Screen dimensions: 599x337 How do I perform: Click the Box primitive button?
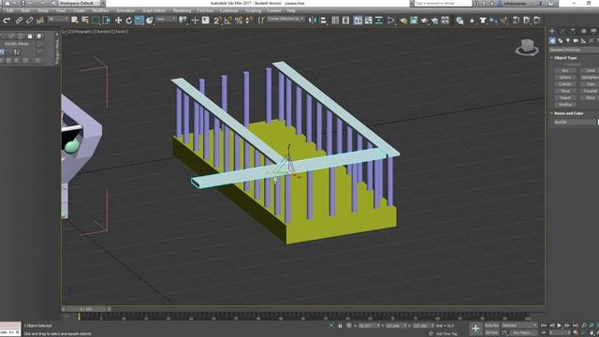tap(565, 71)
